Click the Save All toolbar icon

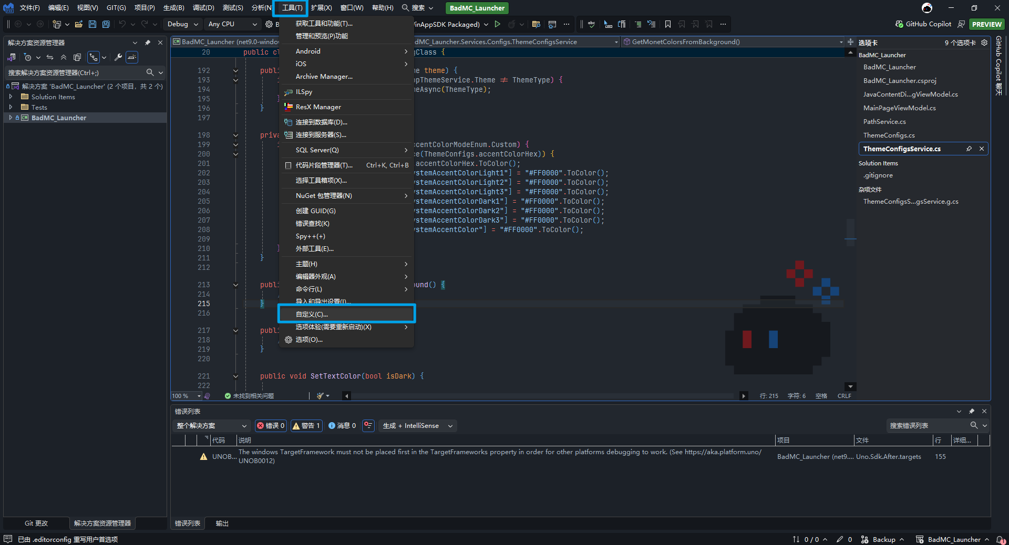(106, 24)
